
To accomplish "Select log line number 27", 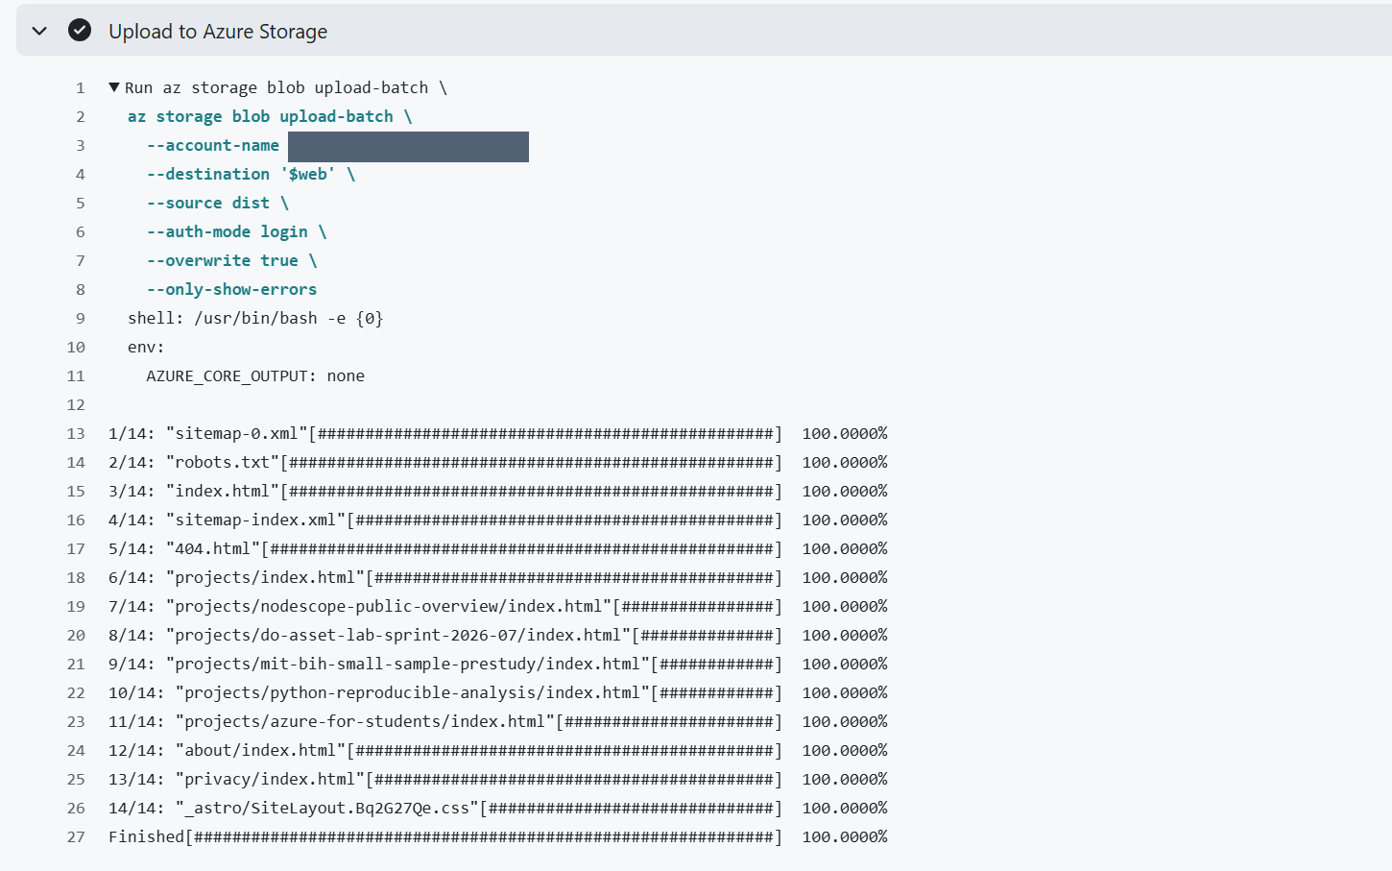I will click(76, 837).
